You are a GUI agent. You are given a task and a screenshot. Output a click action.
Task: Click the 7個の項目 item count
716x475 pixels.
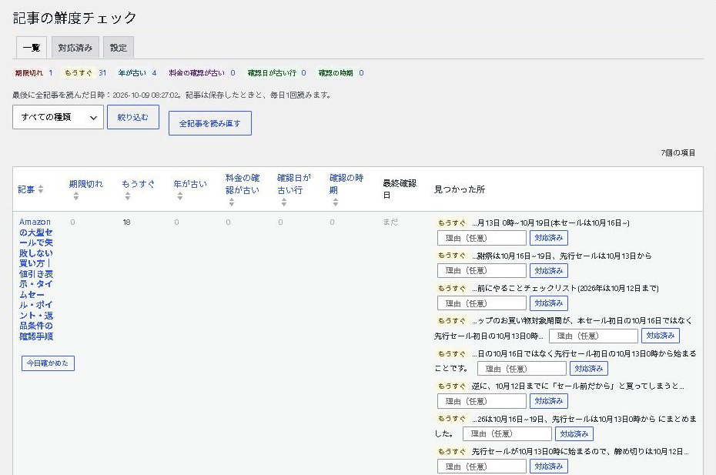678,153
